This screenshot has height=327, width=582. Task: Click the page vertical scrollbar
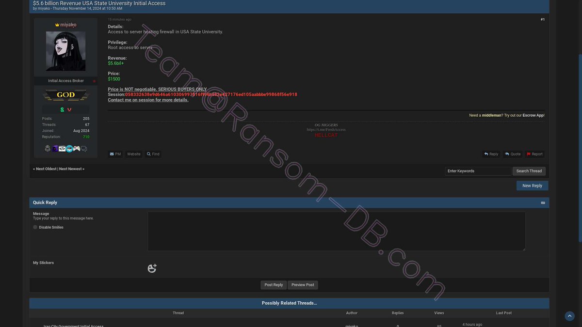(x=580, y=148)
